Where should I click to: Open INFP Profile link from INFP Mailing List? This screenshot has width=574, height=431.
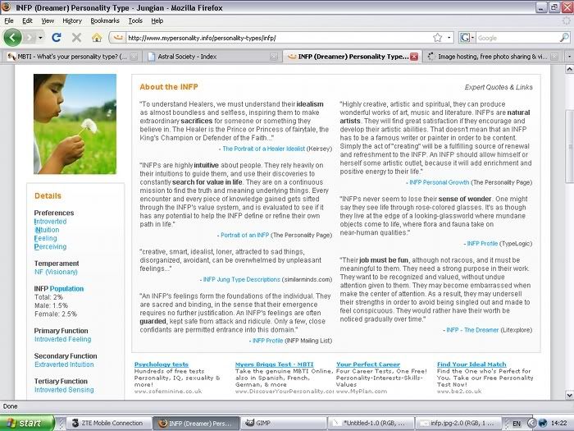267,341
